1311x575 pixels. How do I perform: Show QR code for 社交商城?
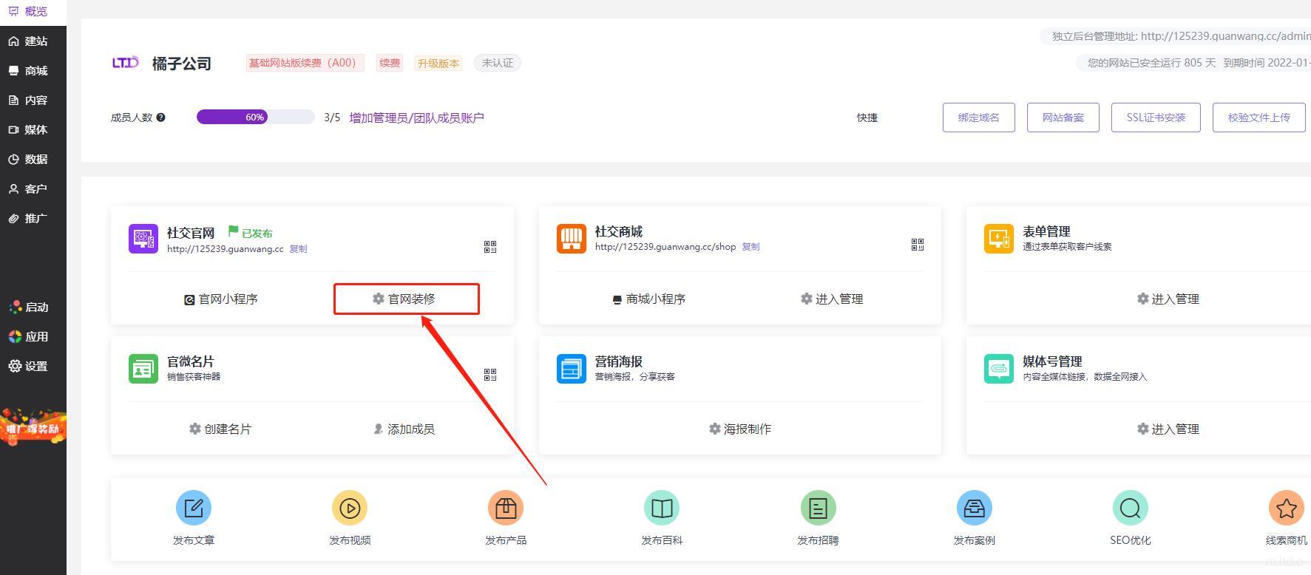point(918,245)
